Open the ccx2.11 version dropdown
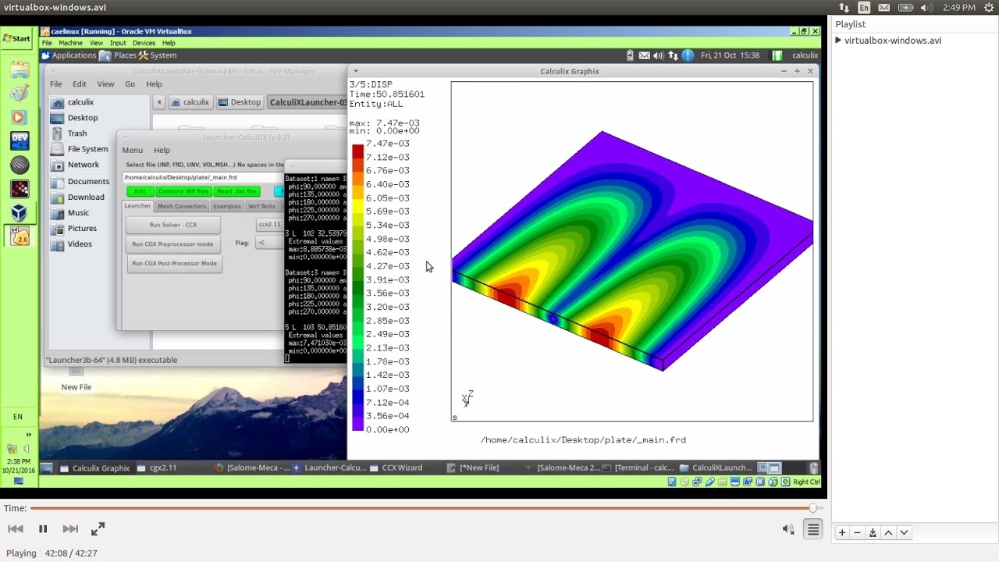Image resolution: width=999 pixels, height=562 pixels. (x=270, y=225)
